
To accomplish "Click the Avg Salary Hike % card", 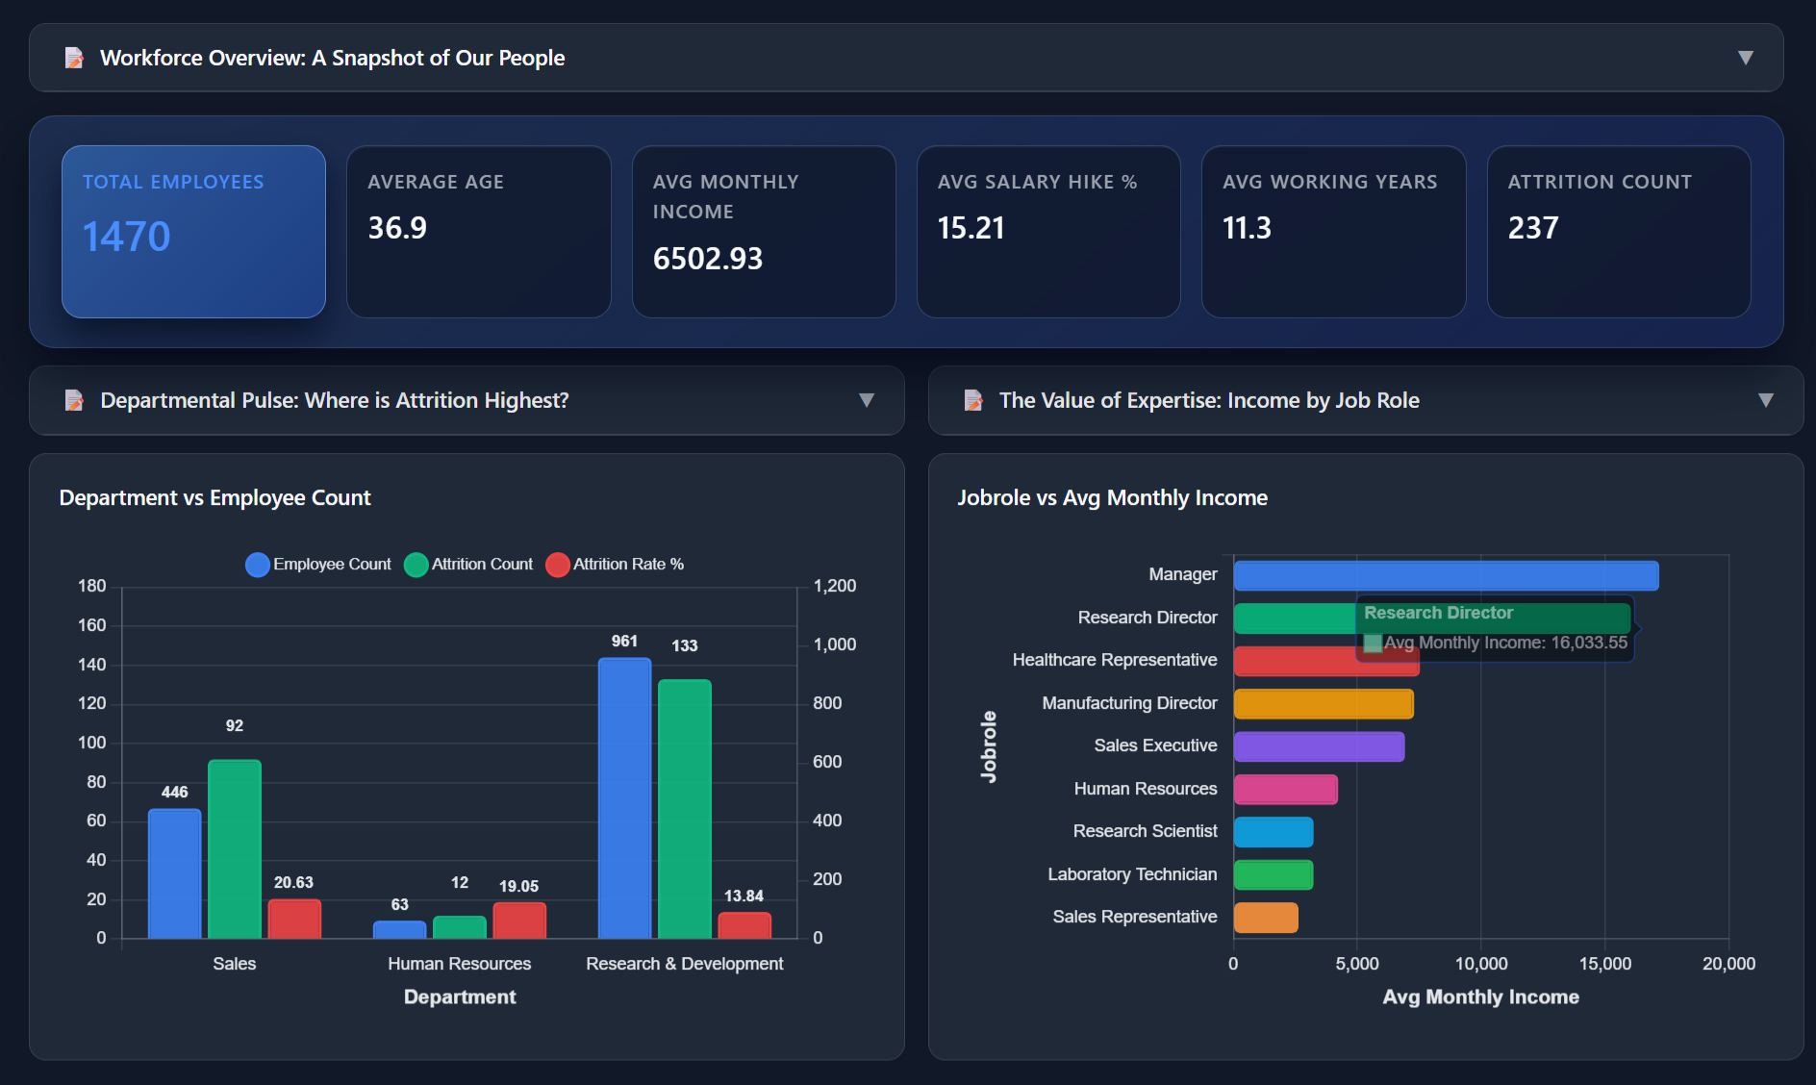I will click(1048, 231).
